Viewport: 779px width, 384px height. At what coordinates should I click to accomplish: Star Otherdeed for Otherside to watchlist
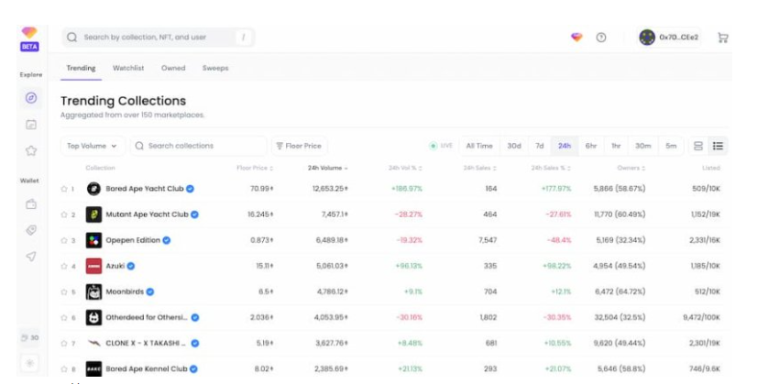[63, 317]
